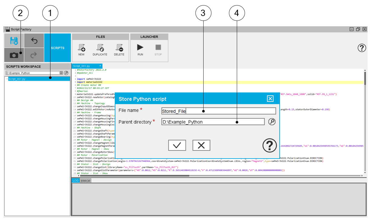The width and height of the screenshot is (370, 219).
Task: Click the save script floppy disk icon
Action: (14, 41)
